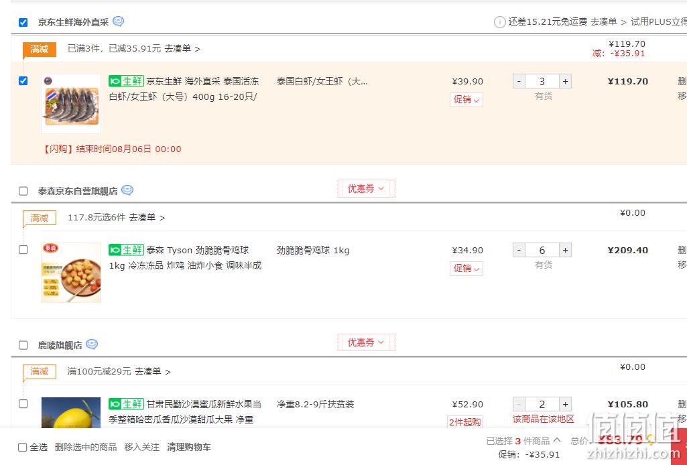Expand 促销 dropdown for Thai shrimp
This screenshot has width=687, height=465.
pos(466,100)
